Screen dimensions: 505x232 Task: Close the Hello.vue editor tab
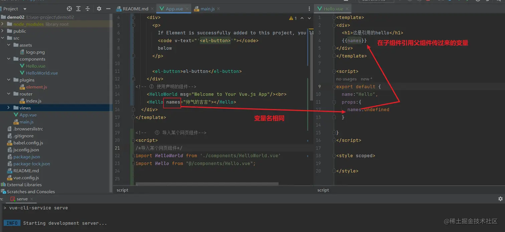point(347,9)
